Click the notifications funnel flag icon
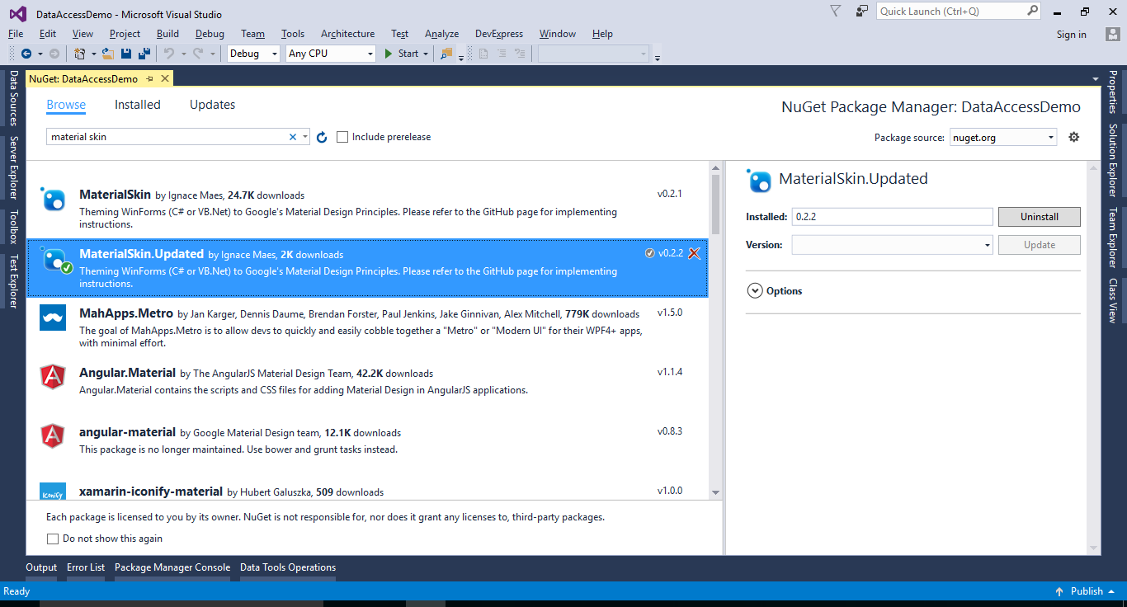This screenshot has width=1127, height=607. (835, 11)
